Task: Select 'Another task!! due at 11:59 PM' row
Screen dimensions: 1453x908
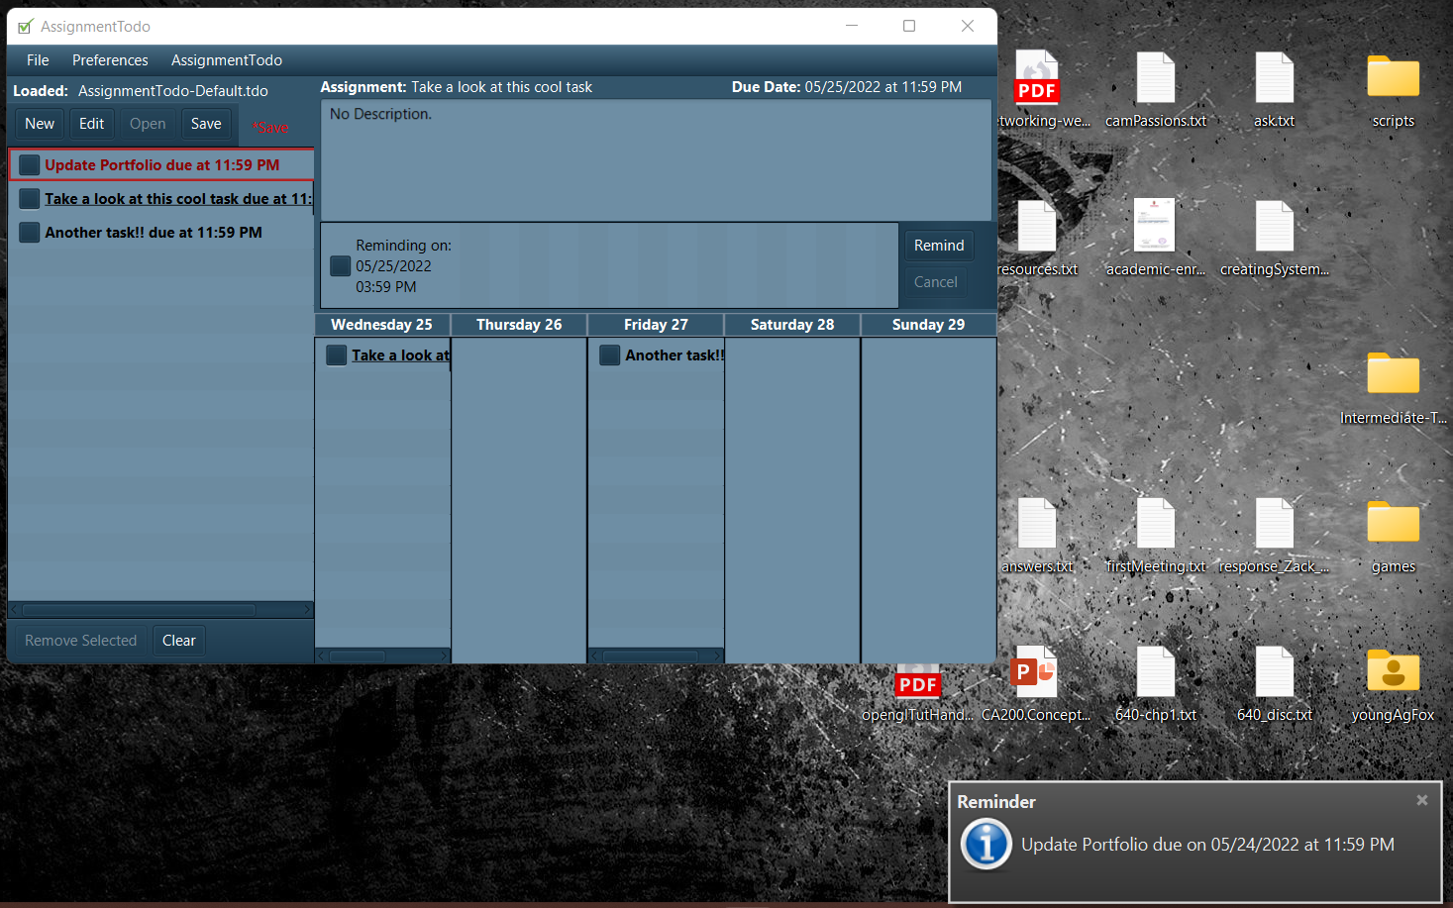Action: (x=161, y=233)
